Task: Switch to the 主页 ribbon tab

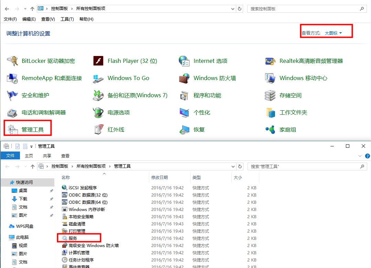Action: click(29, 156)
